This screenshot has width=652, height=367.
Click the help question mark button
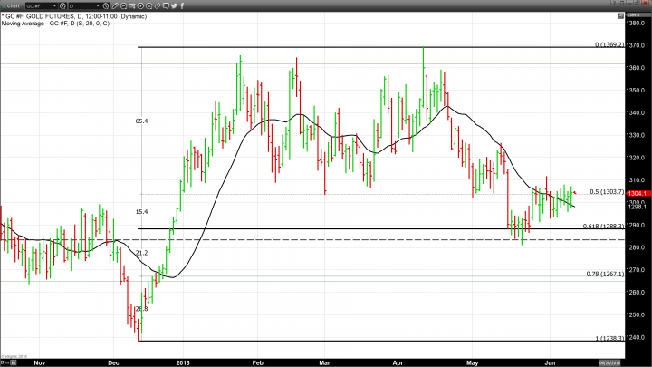pyautogui.click(x=617, y=5)
